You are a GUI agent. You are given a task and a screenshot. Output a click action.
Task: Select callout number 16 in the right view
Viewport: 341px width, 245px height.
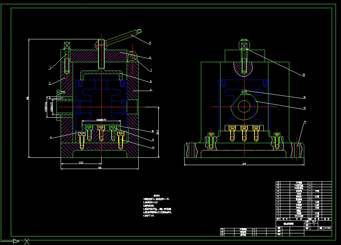[305, 122]
